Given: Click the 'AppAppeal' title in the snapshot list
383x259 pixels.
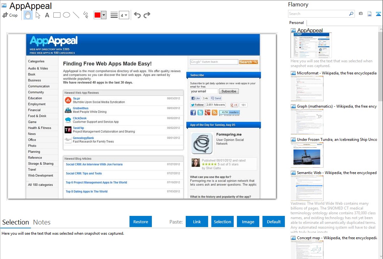Looking at the screenshot, I should point(310,31).
